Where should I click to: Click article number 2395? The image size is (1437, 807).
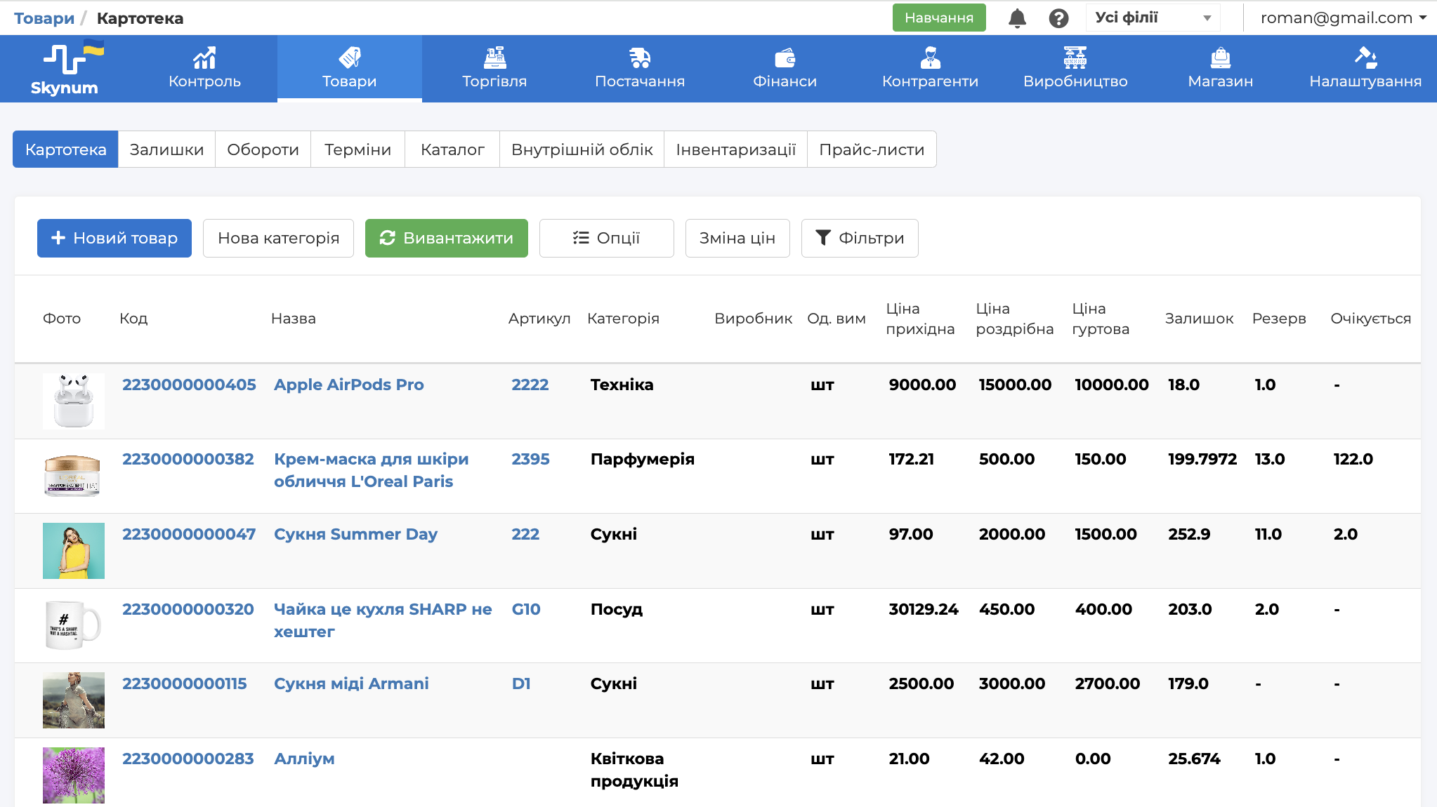point(530,459)
